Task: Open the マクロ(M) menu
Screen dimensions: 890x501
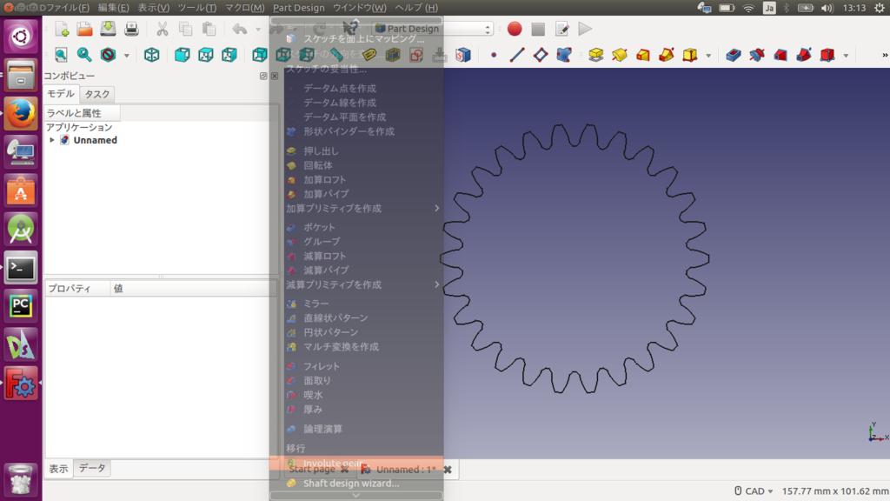Action: [244, 7]
